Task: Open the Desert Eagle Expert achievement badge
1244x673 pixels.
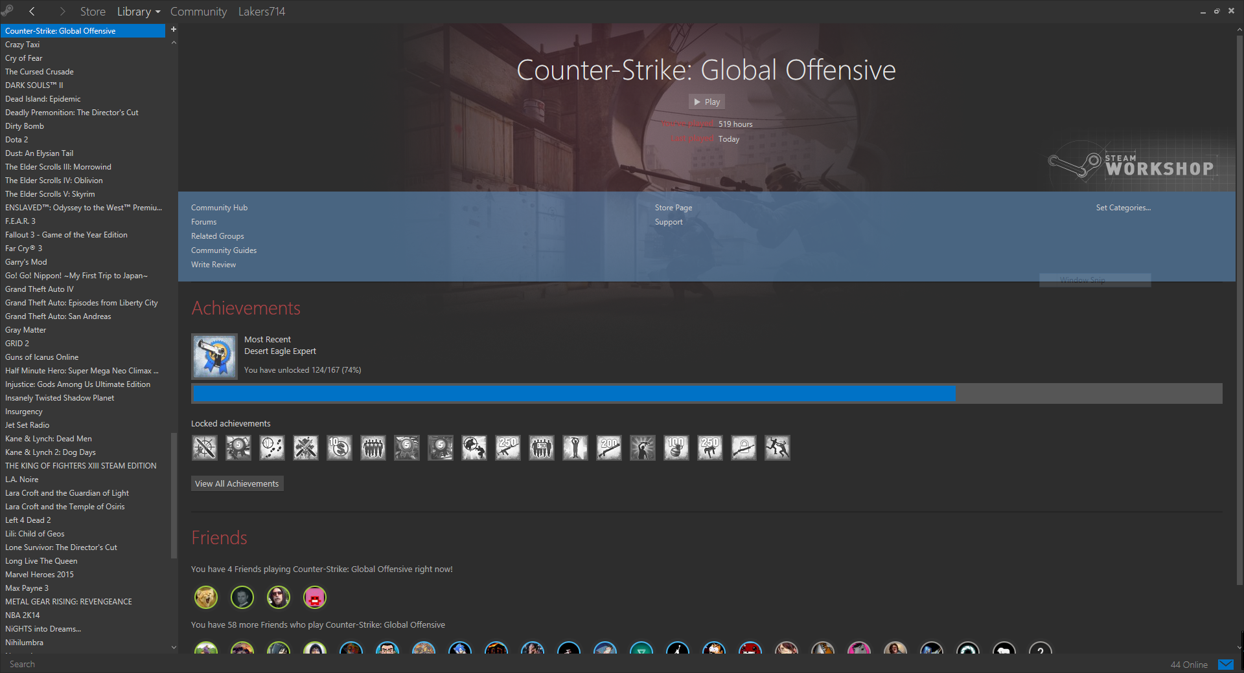Action: [214, 356]
